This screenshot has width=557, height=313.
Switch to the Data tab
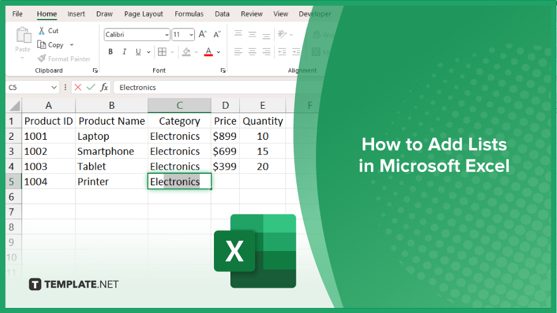(x=222, y=14)
